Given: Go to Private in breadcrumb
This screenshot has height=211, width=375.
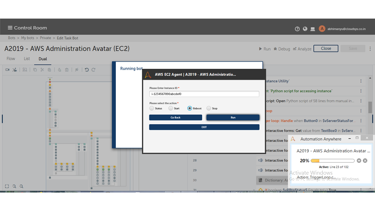Looking at the screenshot, I should click(45, 38).
